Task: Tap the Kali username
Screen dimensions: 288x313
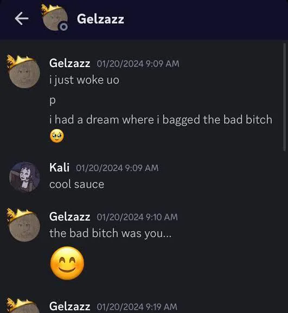Action: tap(60, 167)
